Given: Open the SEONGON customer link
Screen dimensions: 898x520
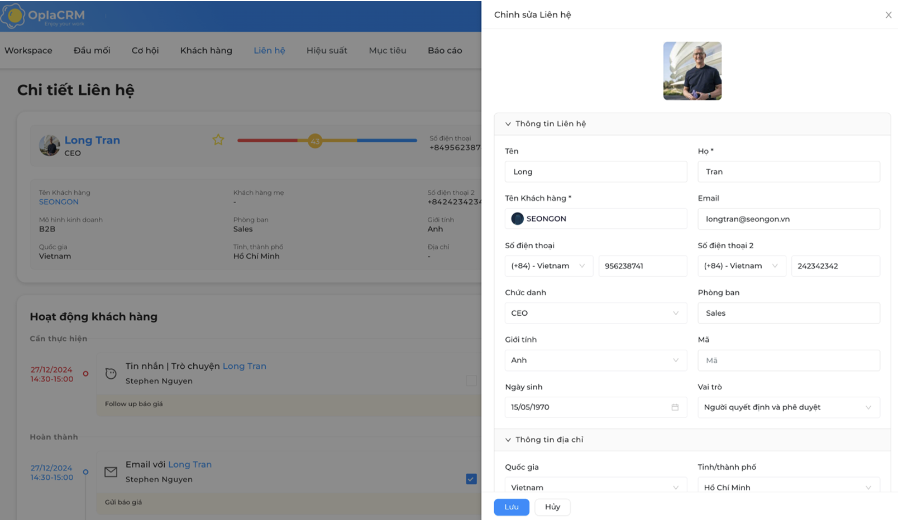Looking at the screenshot, I should 59,202.
